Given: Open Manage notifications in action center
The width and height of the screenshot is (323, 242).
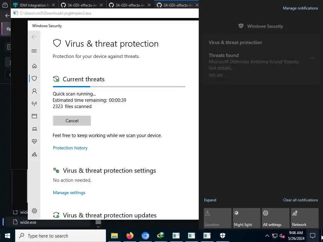Looking at the screenshot, I should [x=300, y=8].
